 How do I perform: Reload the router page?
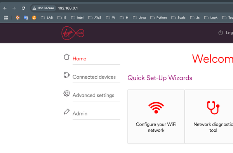[x=23, y=8]
